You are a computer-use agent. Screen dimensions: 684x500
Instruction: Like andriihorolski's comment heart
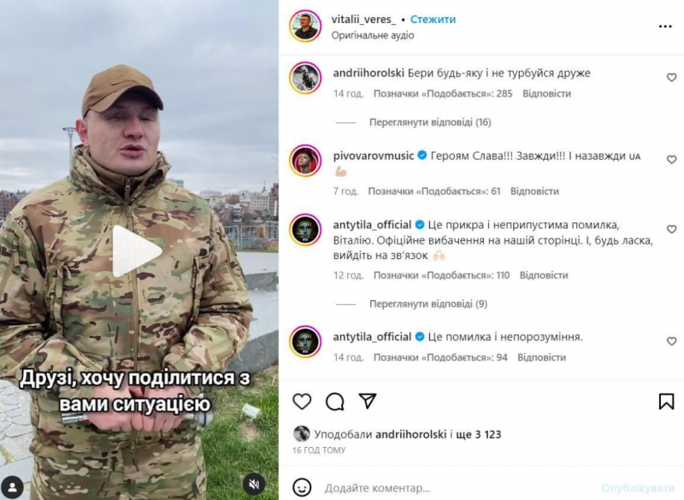671,77
